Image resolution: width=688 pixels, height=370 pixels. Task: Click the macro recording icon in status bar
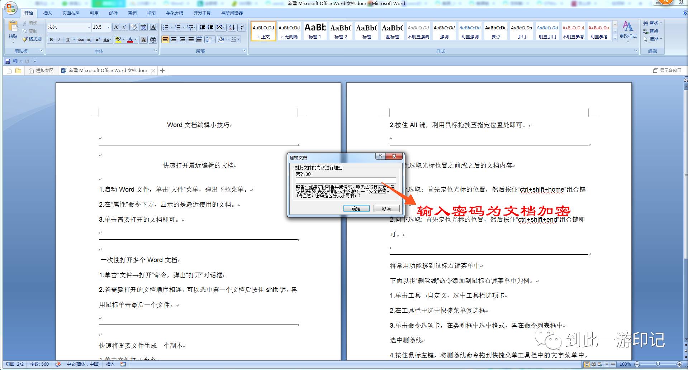[123, 364]
